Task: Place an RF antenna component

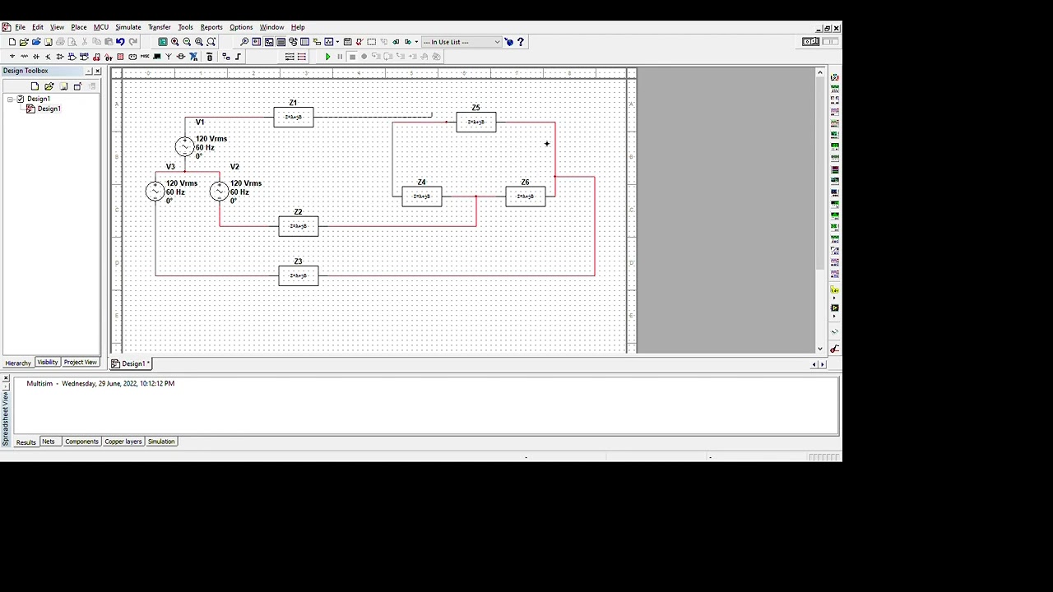Action: point(169,57)
